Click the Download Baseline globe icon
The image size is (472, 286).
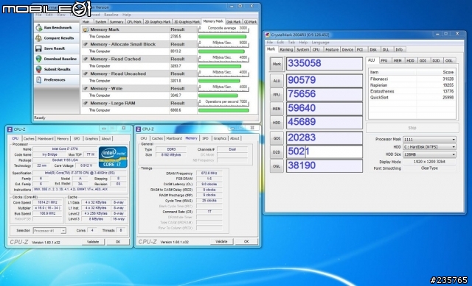tap(39, 59)
